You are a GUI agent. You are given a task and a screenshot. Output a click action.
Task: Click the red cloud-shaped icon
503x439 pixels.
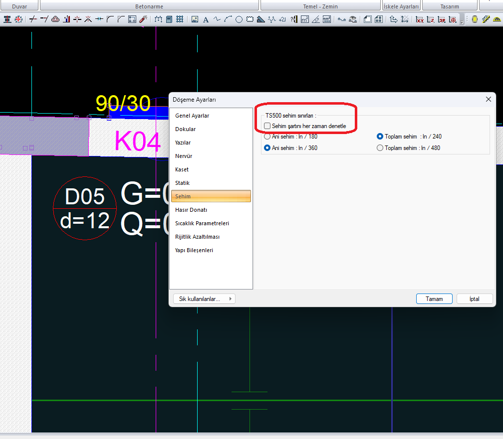(55, 19)
